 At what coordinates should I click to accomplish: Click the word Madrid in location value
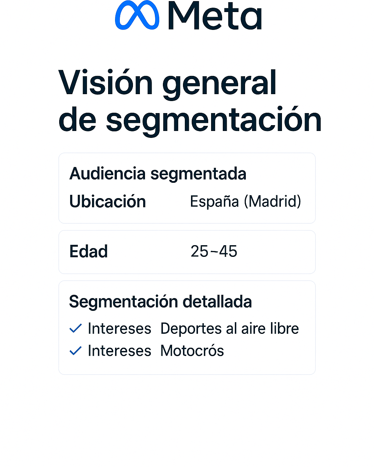click(272, 201)
